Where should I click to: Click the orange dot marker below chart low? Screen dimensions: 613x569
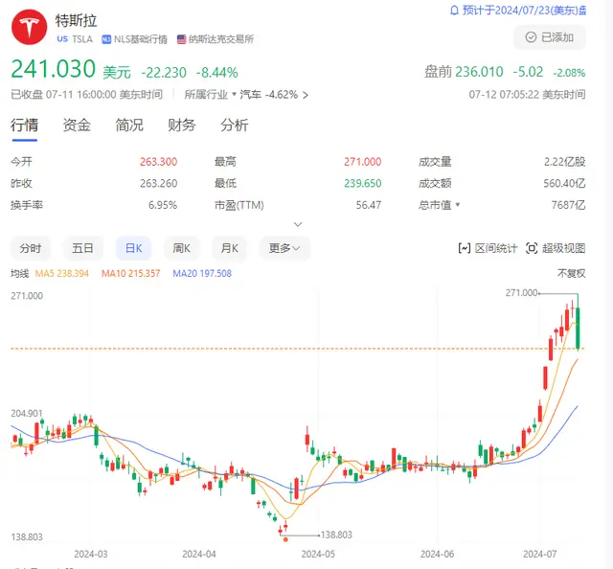pyautogui.click(x=285, y=539)
